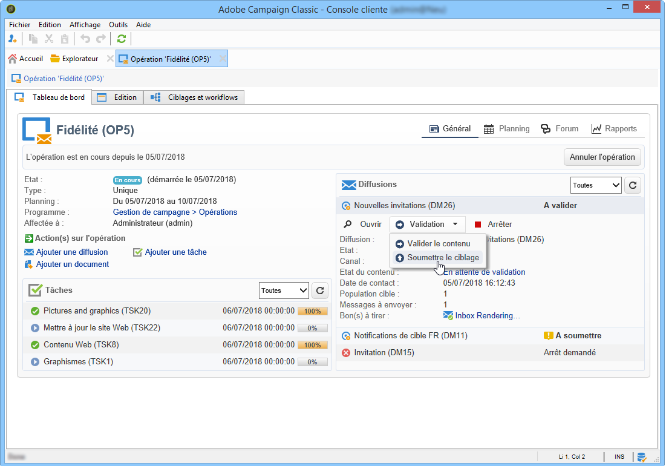666x466 pixels.
Task: Open the Outils menu
Action: [118, 25]
